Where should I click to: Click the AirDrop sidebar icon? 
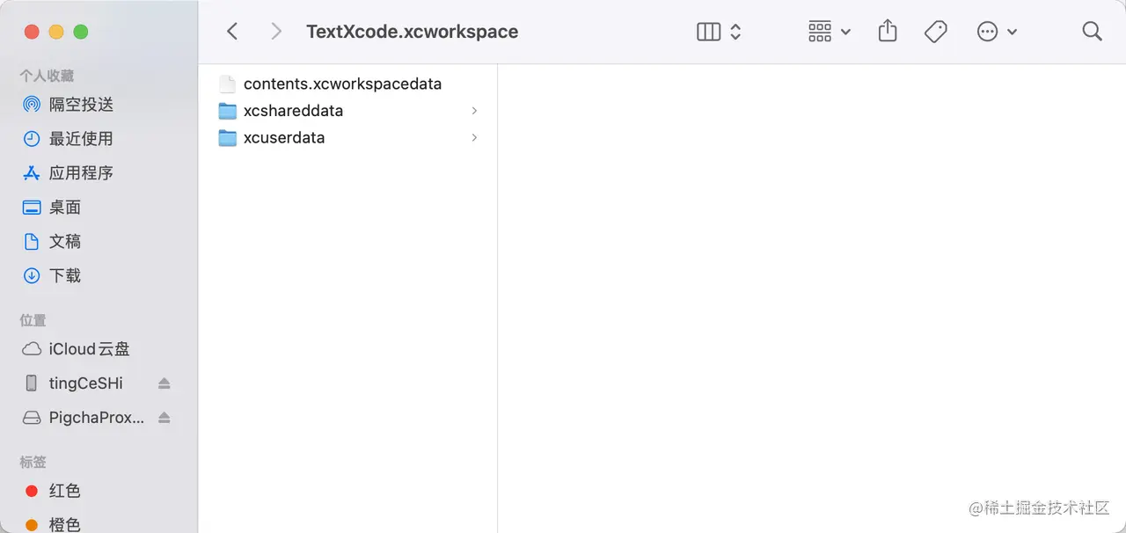[x=32, y=105]
